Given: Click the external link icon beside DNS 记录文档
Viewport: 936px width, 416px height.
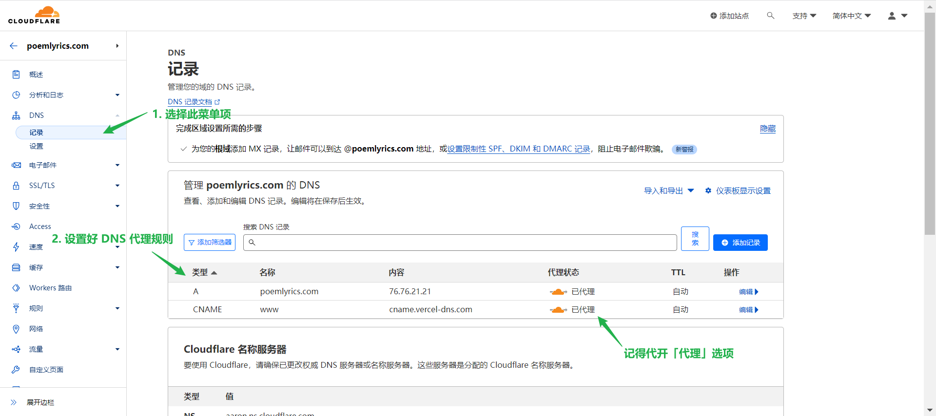Looking at the screenshot, I should [217, 102].
